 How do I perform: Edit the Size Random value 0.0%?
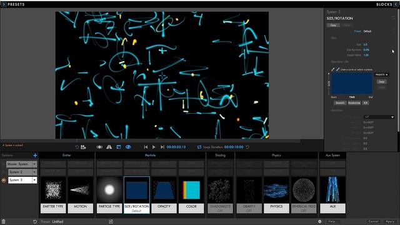tap(366, 50)
